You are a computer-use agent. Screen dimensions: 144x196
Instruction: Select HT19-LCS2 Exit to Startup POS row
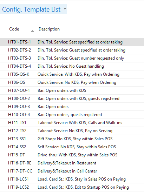tap(72, 187)
